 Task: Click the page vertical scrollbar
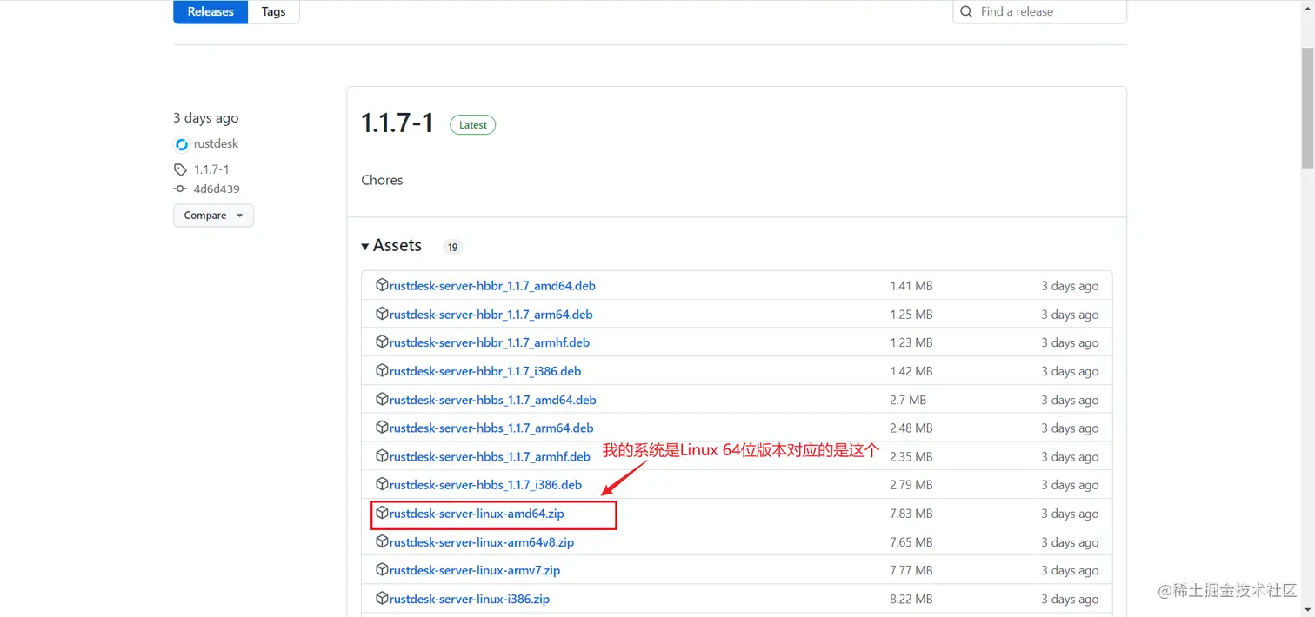pyautogui.click(x=1307, y=109)
